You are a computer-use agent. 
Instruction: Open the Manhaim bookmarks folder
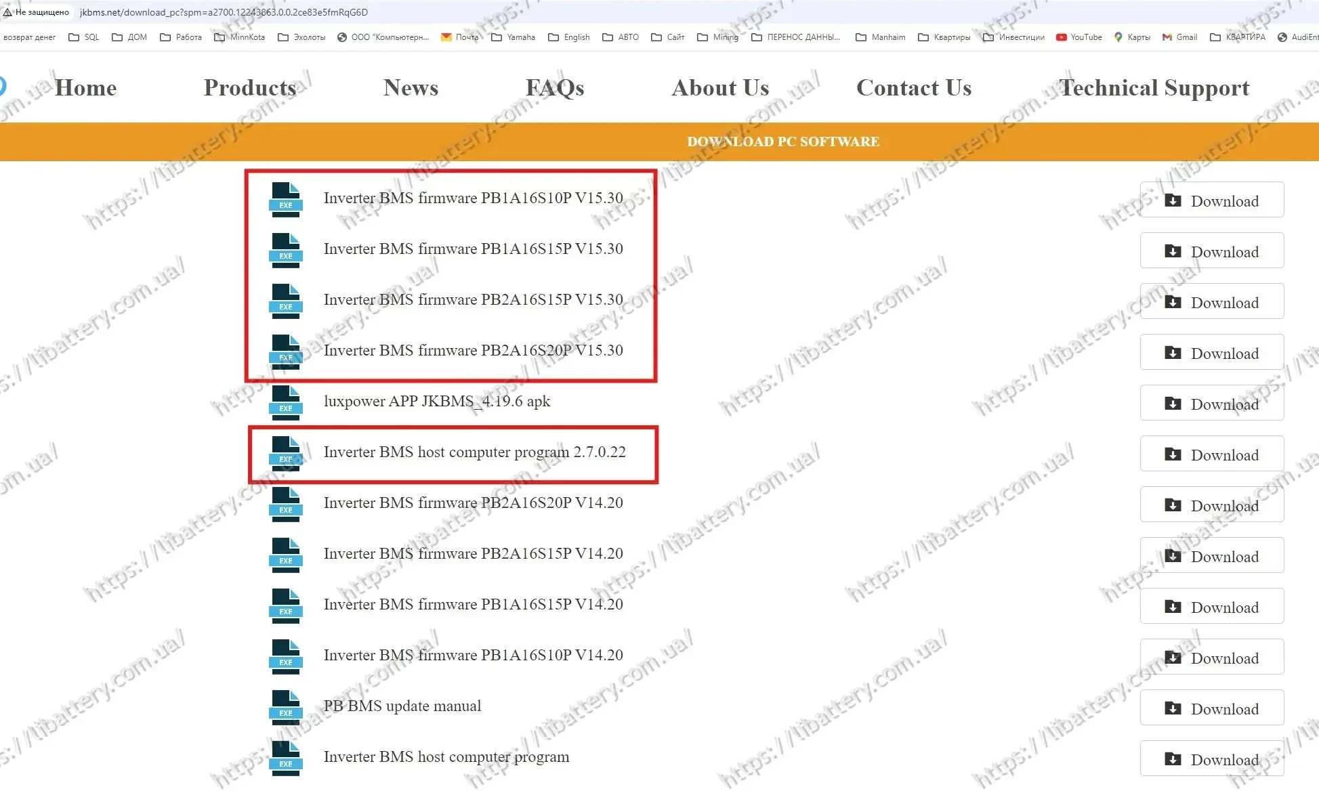[x=881, y=37]
